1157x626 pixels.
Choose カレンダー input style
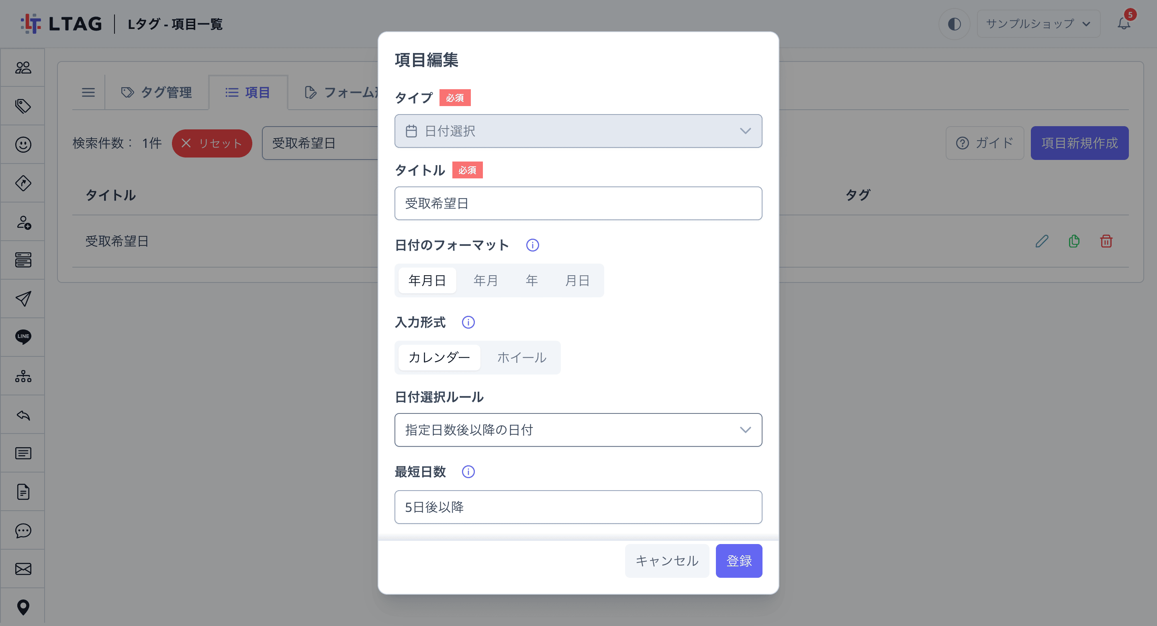coord(439,358)
